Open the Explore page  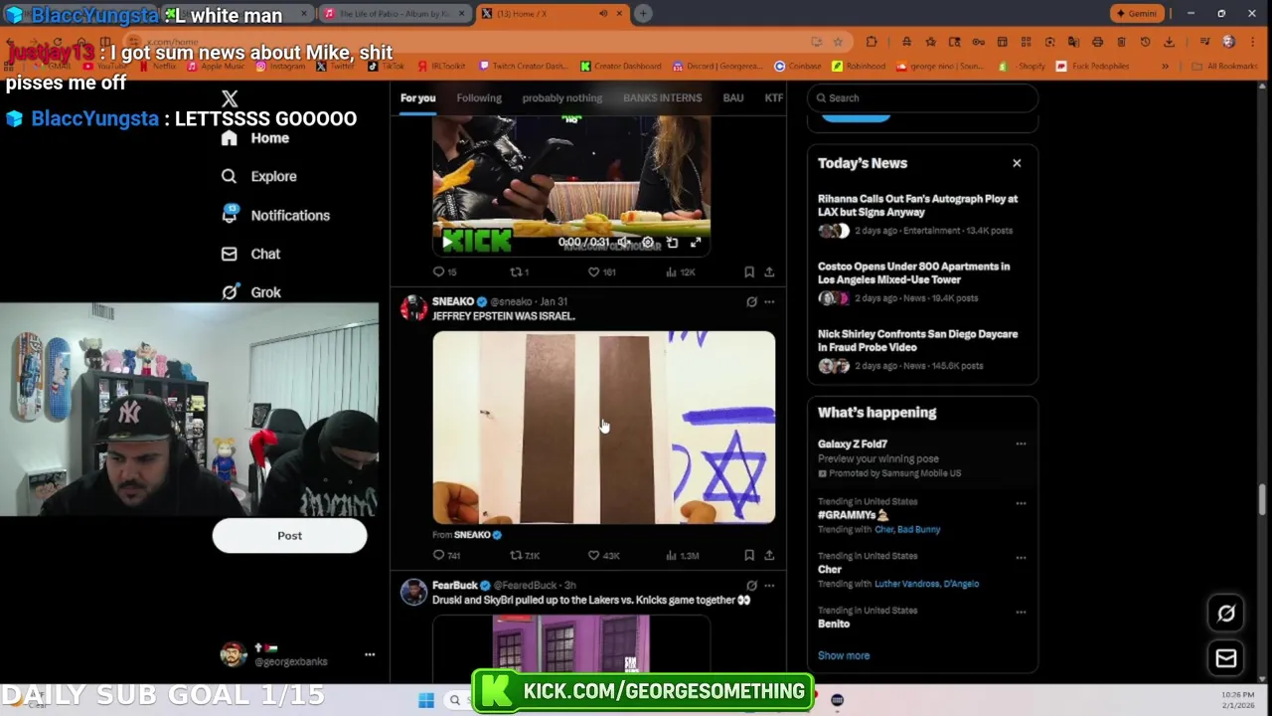(x=259, y=176)
